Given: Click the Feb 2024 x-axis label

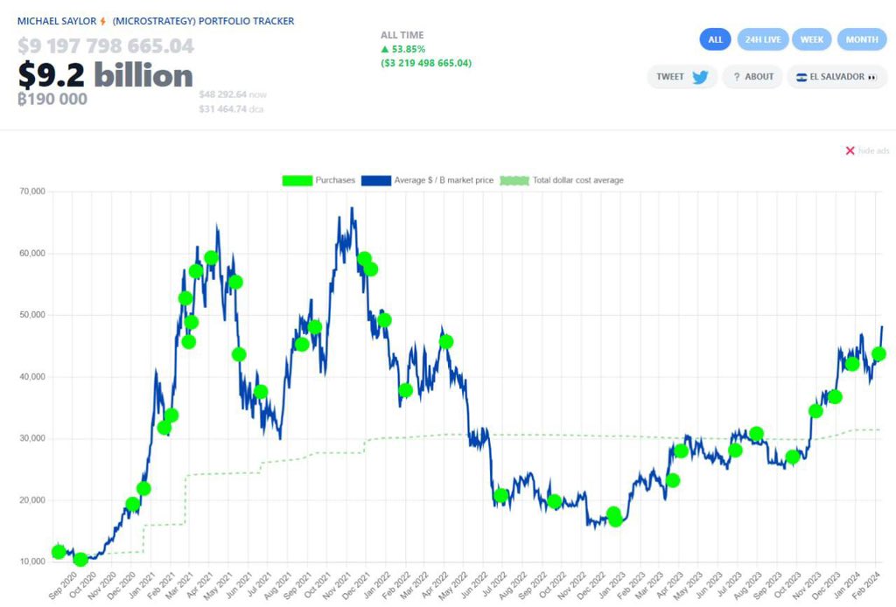Looking at the screenshot, I should 866,585.
